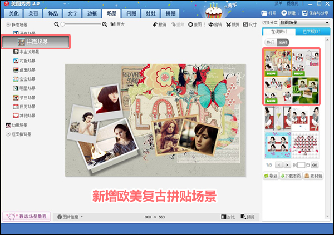Click 保存与分享 floppy disk icon
This screenshot has height=235, width=334.
(305, 13)
